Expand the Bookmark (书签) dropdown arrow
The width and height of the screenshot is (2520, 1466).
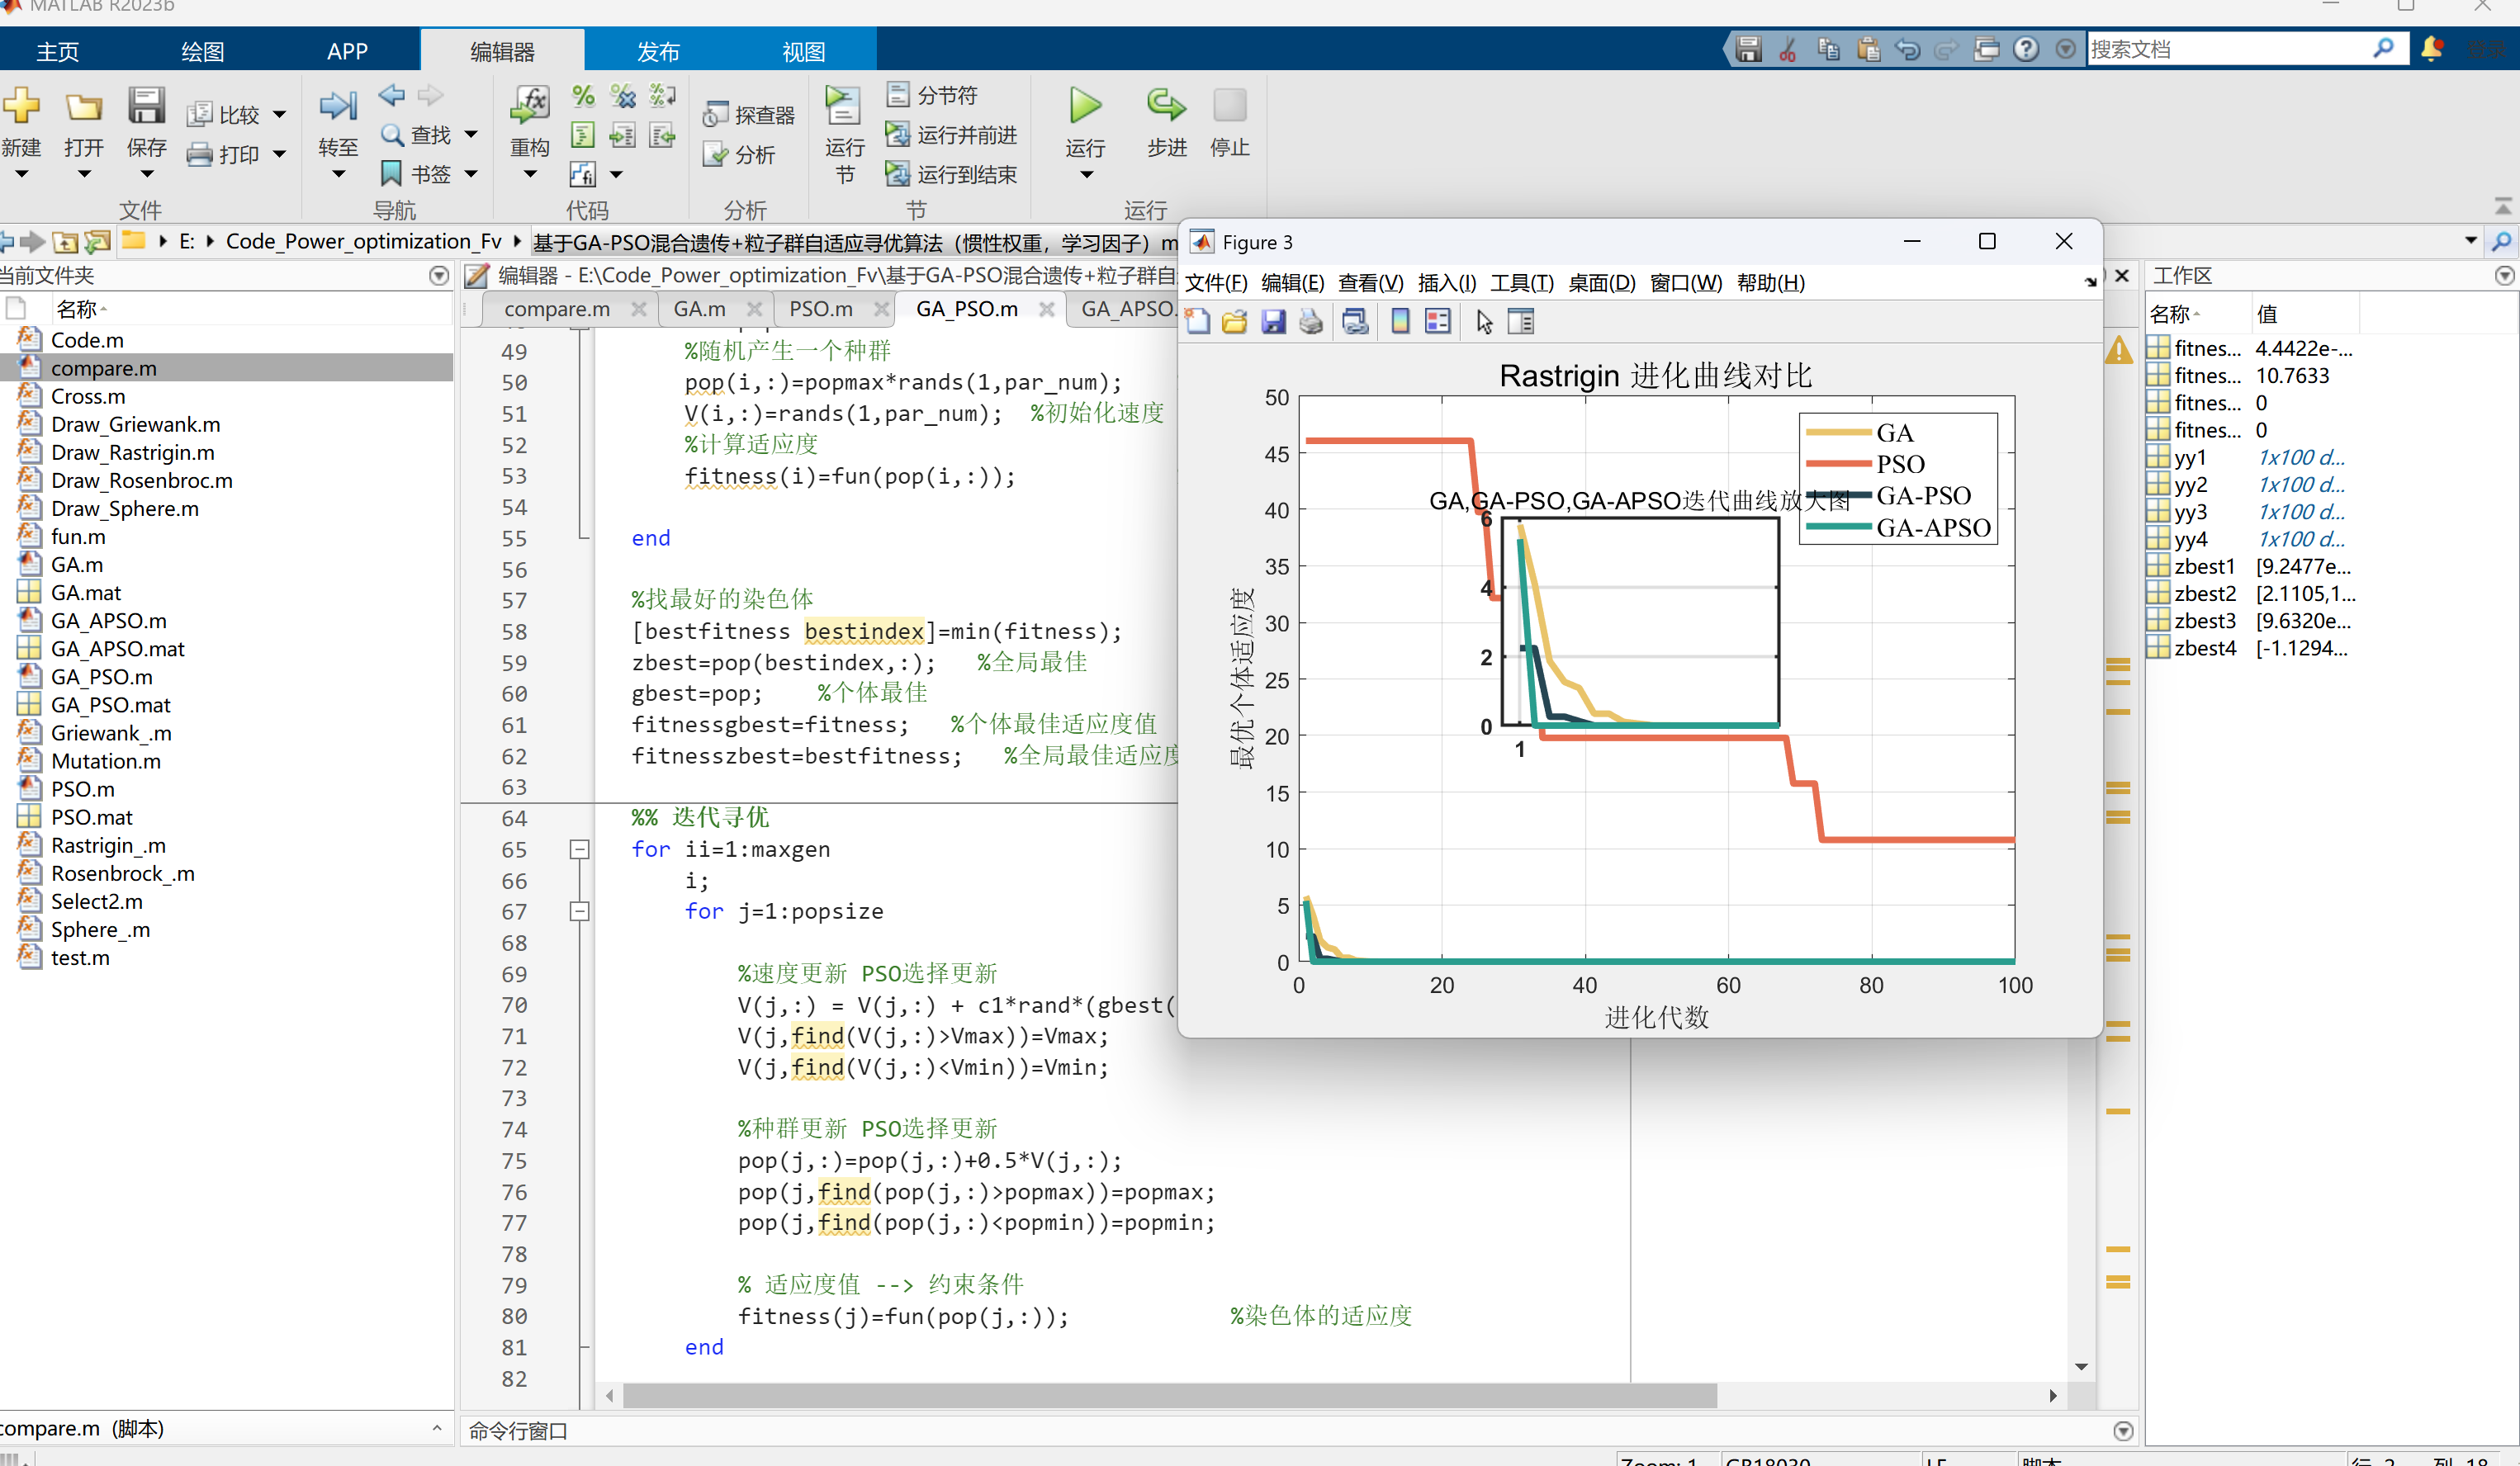tap(471, 174)
